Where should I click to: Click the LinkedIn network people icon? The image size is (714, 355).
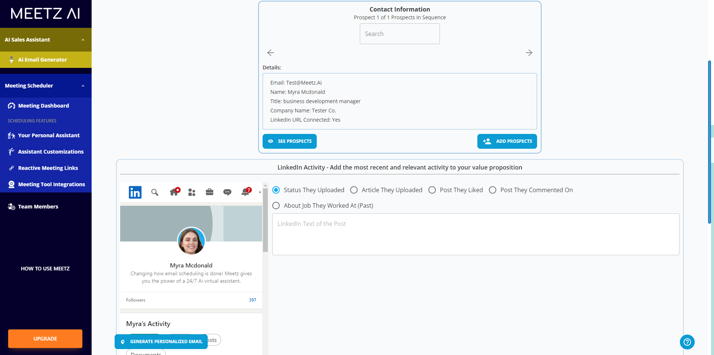192,192
